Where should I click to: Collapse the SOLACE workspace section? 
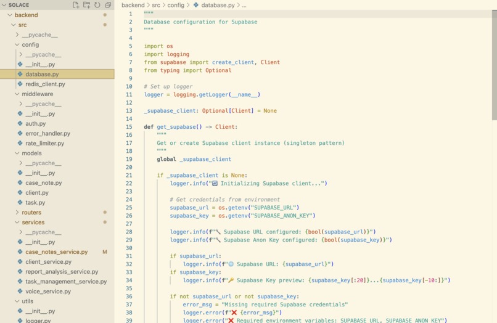pos(4,5)
